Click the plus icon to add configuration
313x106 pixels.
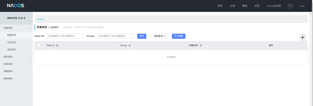point(303,38)
